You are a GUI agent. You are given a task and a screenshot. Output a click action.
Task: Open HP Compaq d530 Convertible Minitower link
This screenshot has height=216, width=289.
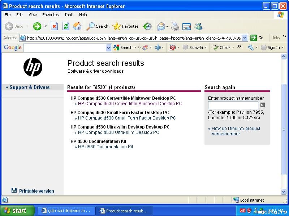(x=130, y=104)
